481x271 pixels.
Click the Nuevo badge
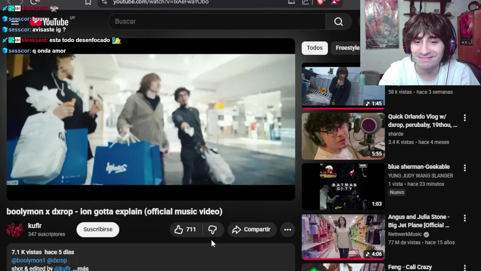397,192
